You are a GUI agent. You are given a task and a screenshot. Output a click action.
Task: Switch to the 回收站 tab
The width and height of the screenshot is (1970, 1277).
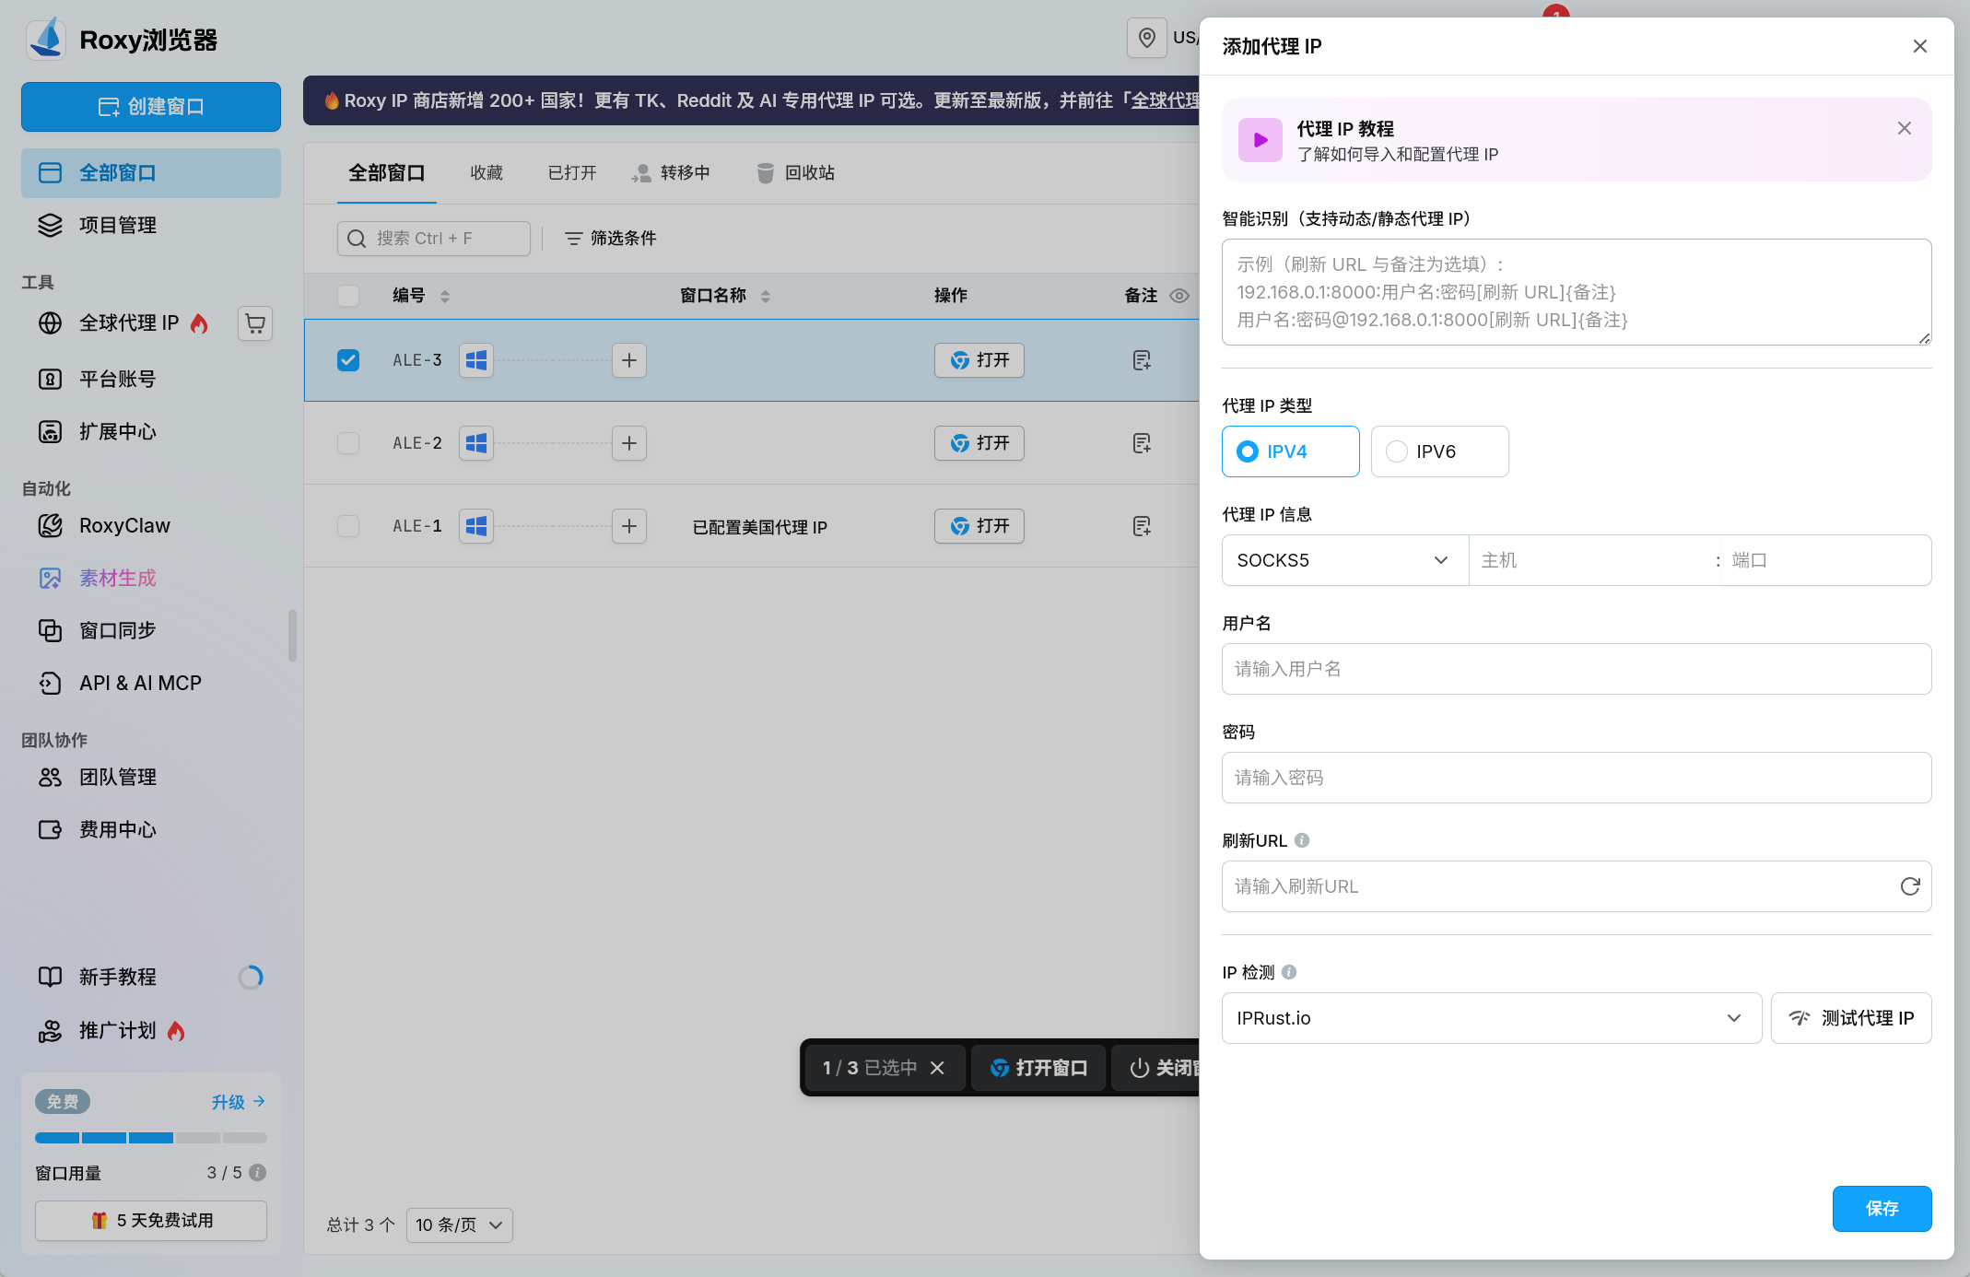click(x=796, y=173)
